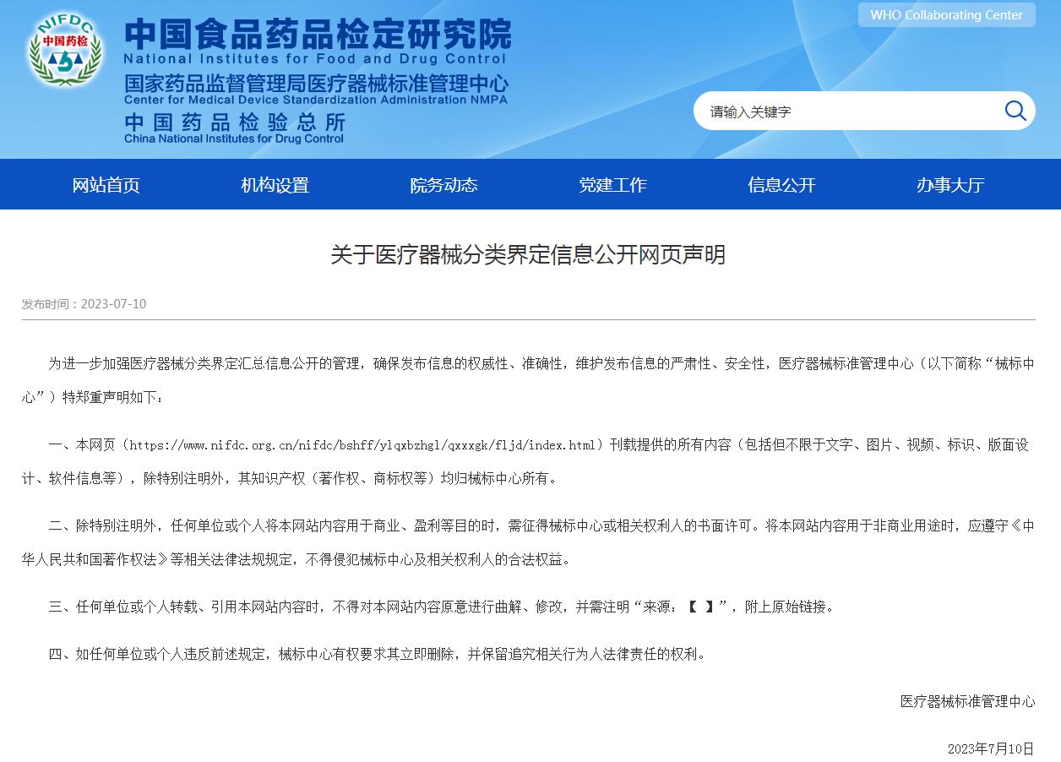1061x762 pixels.
Task: Click the 中国药品检验总所 header text
Action: pyautogui.click(x=235, y=122)
